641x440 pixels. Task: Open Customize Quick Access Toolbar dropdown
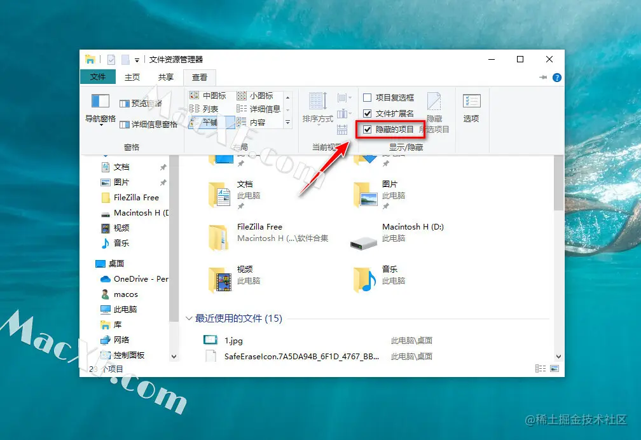137,60
